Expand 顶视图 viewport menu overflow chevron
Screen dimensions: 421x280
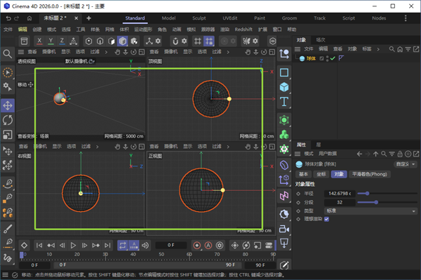click(228, 52)
